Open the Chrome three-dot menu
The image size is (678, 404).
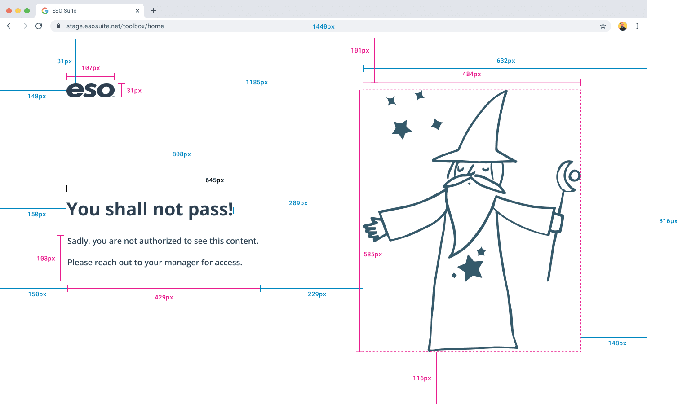point(637,26)
